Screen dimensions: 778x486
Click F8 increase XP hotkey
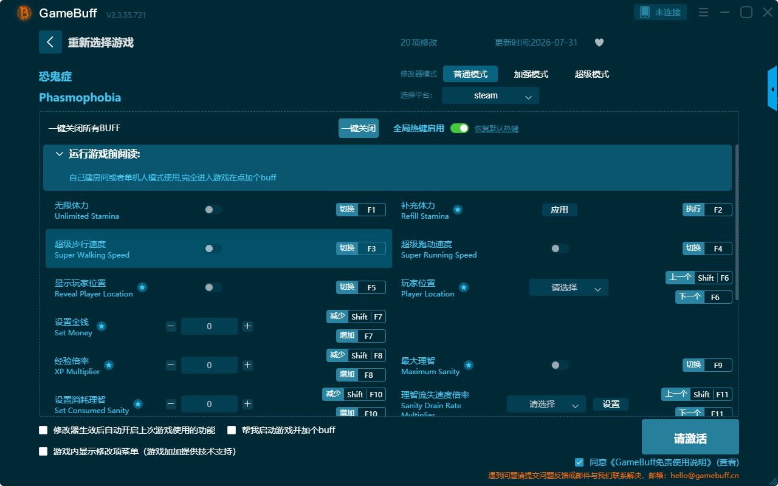point(361,375)
